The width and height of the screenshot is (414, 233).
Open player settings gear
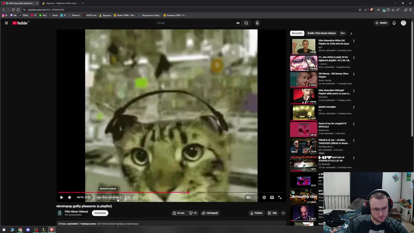[264, 197]
